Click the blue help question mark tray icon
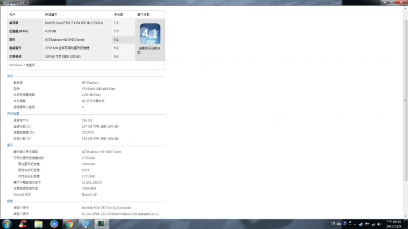 pyautogui.click(x=345, y=223)
